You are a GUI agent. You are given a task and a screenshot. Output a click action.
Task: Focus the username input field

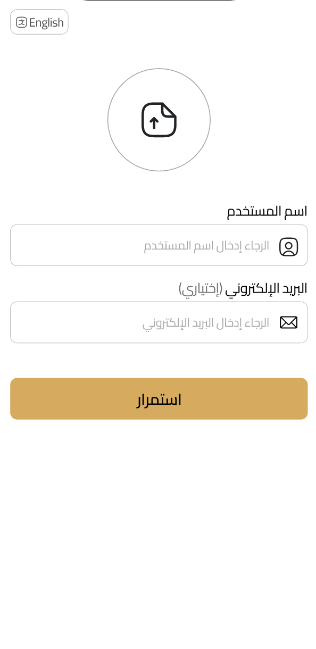[x=159, y=245]
